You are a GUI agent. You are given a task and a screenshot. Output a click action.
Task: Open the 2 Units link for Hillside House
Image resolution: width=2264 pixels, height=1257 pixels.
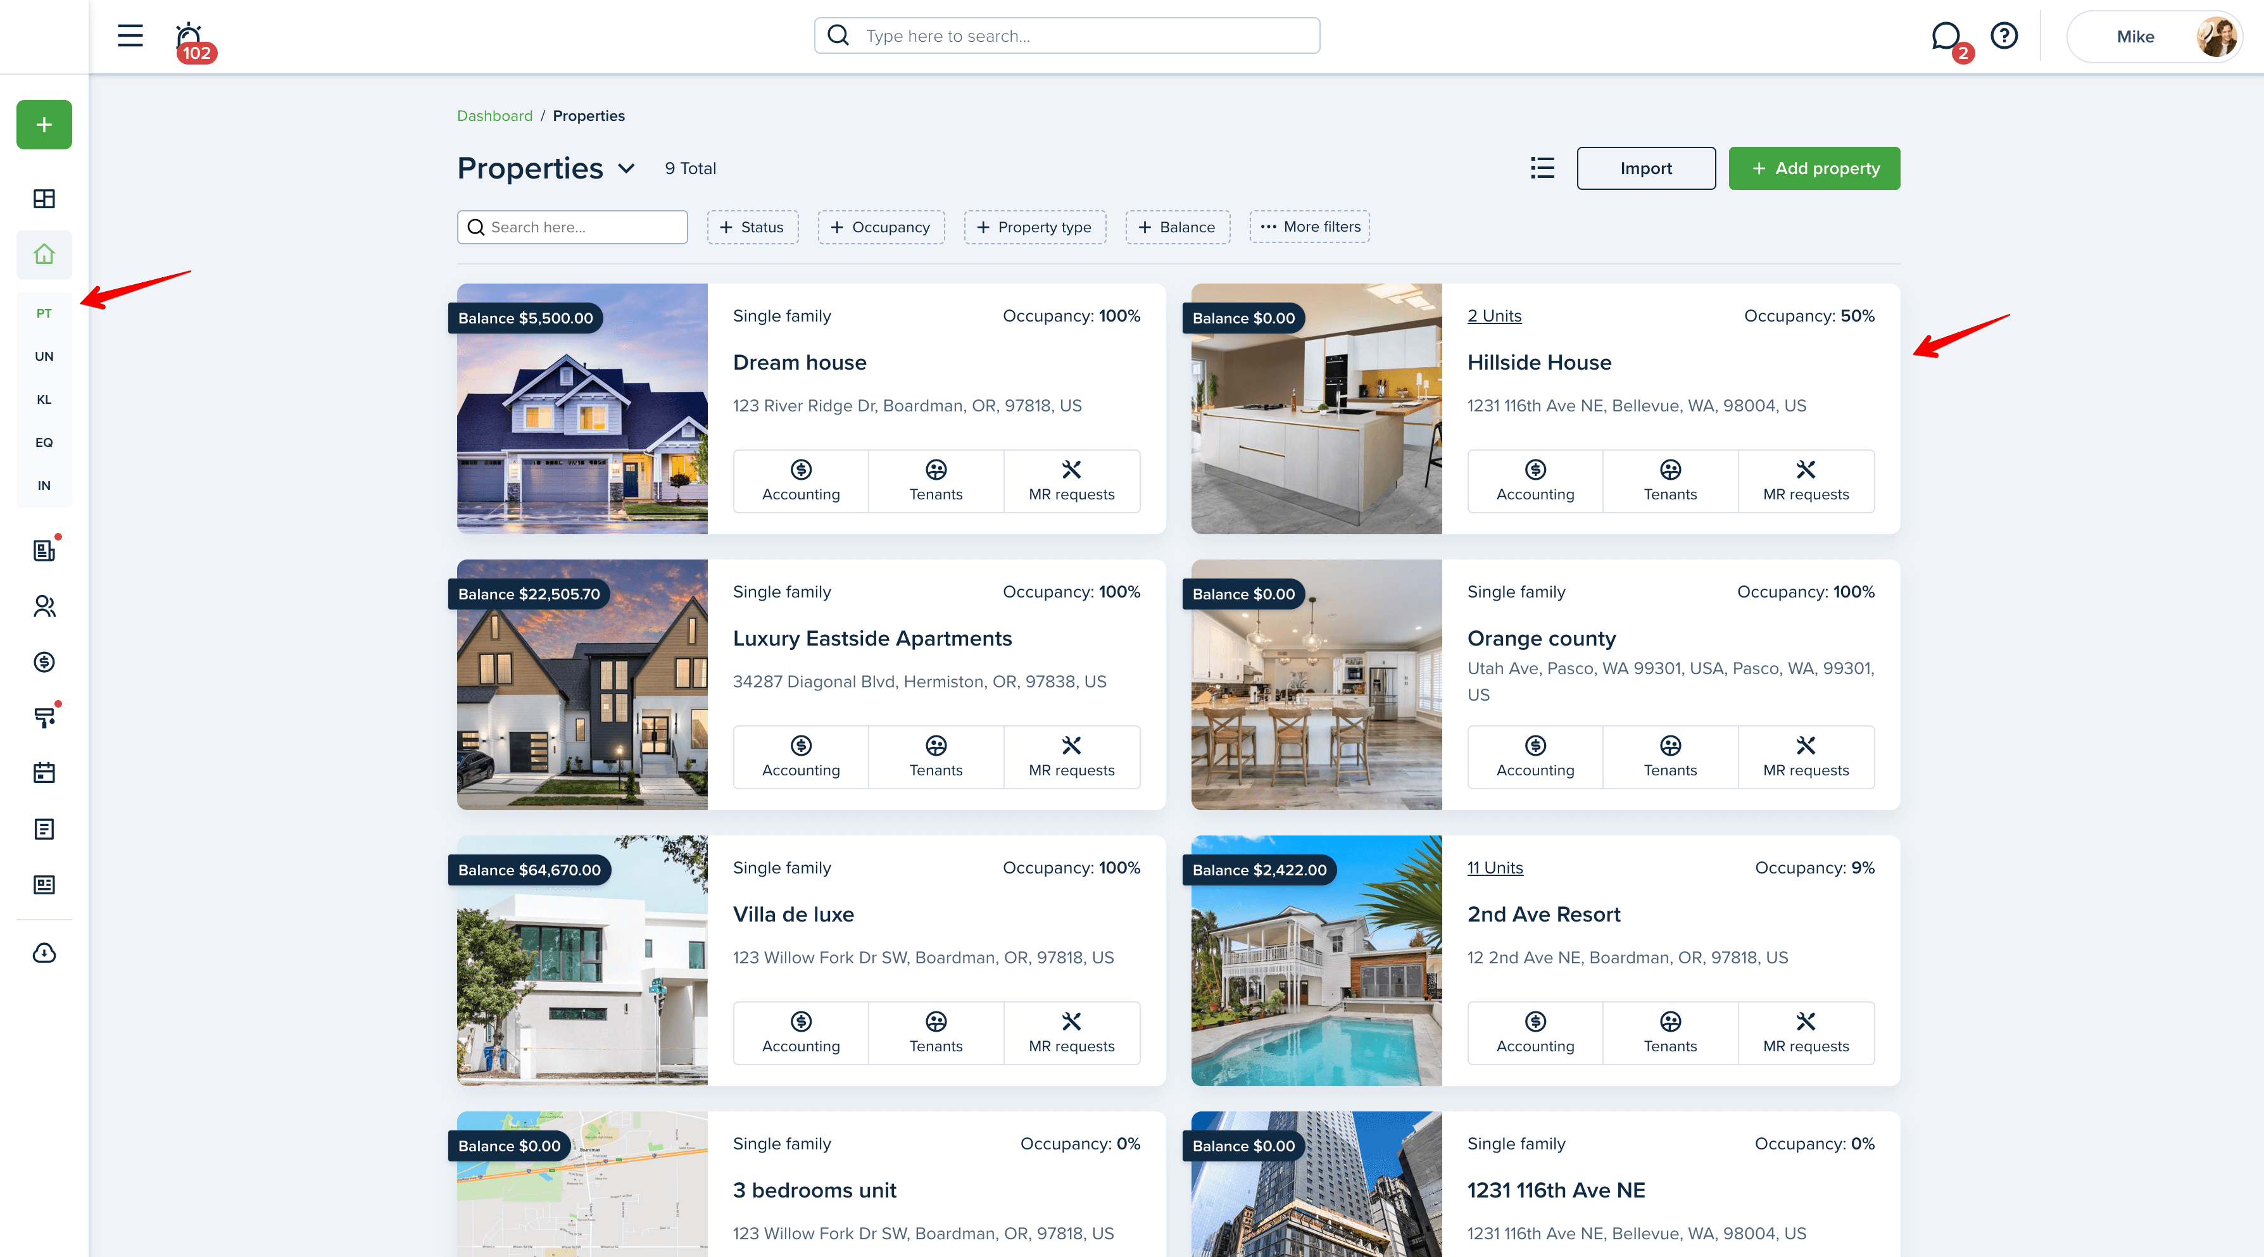coord(1494,315)
